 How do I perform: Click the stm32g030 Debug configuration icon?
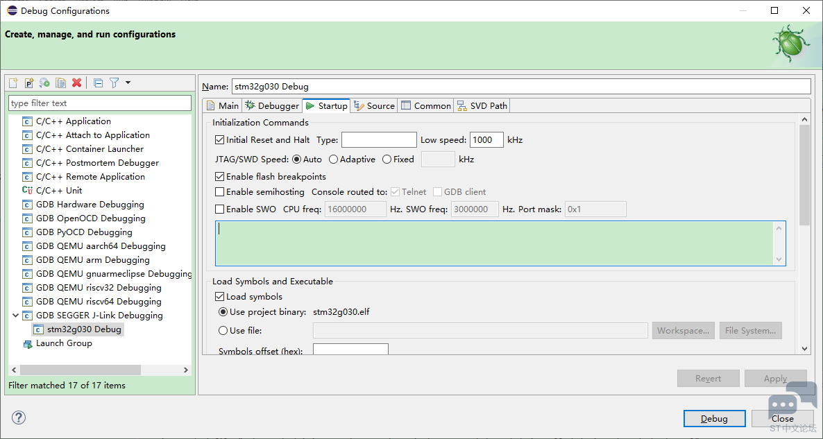coord(38,329)
